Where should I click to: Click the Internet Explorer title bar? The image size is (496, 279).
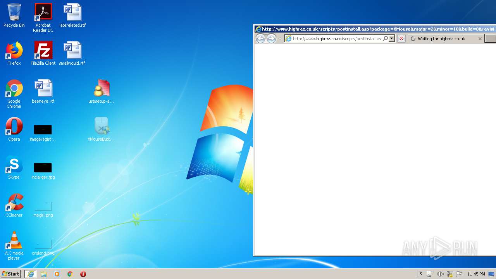(375, 29)
